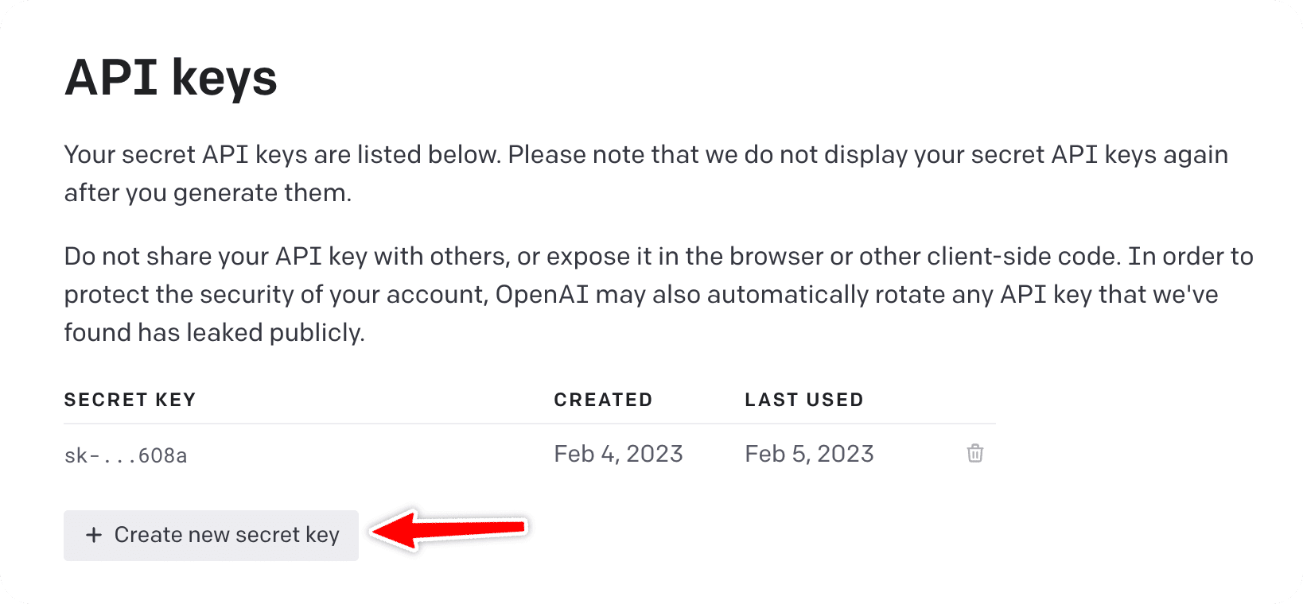Viewport: 1303px width, 604px height.
Task: Click the SECRET KEY column header
Action: coord(130,400)
